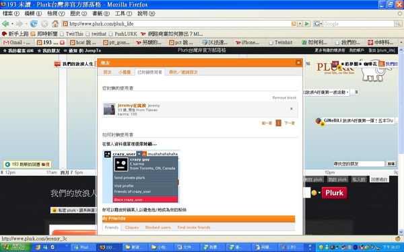Viewport: 404px width, 252px height.
Task: Click the Windows Start button
Action: [x=15, y=247]
